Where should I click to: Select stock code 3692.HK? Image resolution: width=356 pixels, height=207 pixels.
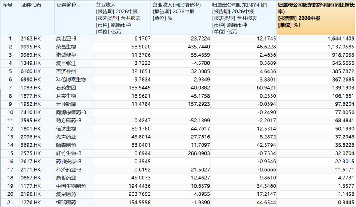pyautogui.click(x=31, y=145)
